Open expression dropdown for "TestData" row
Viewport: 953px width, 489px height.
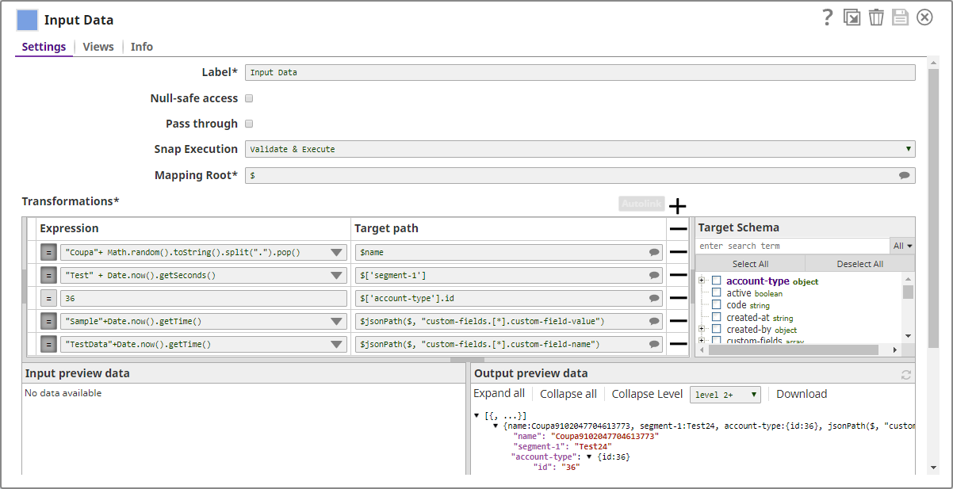[336, 344]
